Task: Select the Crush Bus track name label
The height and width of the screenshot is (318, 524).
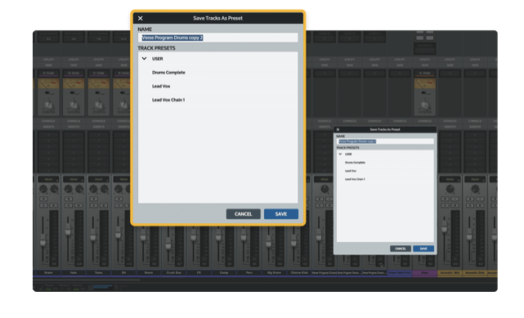Action: 173,273
